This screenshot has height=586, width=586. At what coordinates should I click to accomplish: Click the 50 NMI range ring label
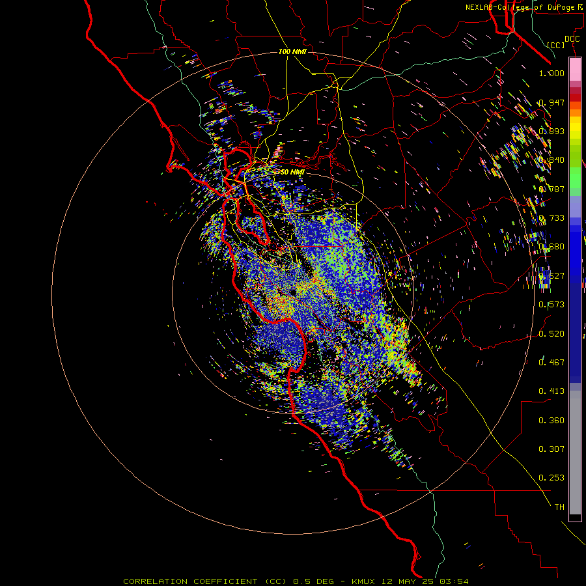click(x=292, y=172)
